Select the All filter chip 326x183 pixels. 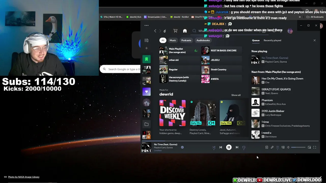(x=163, y=40)
